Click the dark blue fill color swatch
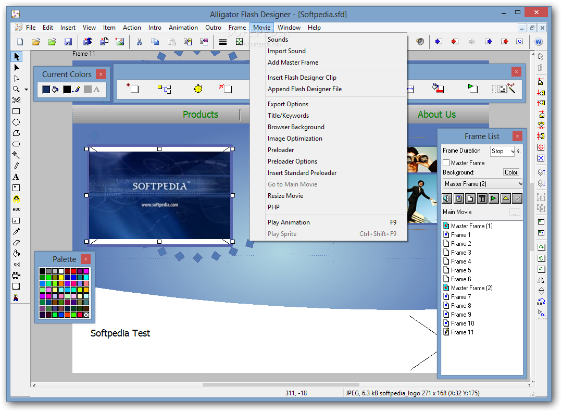Screen dimensions: 562x412 [x=46, y=89]
